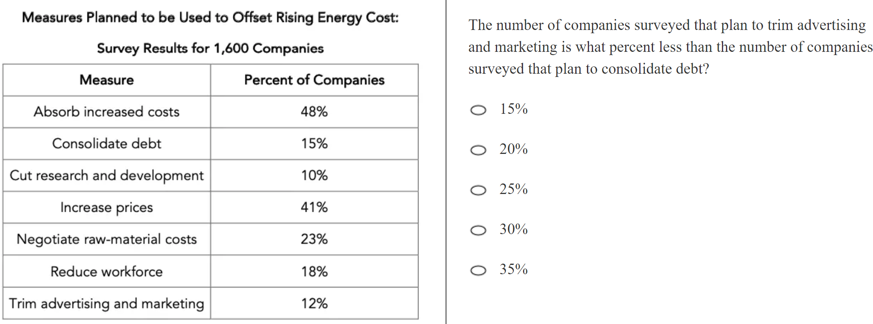Click the 12% value in the table
The height and width of the screenshot is (324, 873).
[314, 303]
